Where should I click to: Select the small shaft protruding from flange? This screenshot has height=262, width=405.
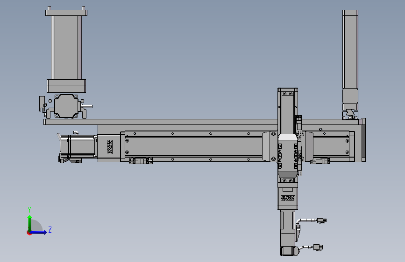pyautogui.click(x=87, y=106)
